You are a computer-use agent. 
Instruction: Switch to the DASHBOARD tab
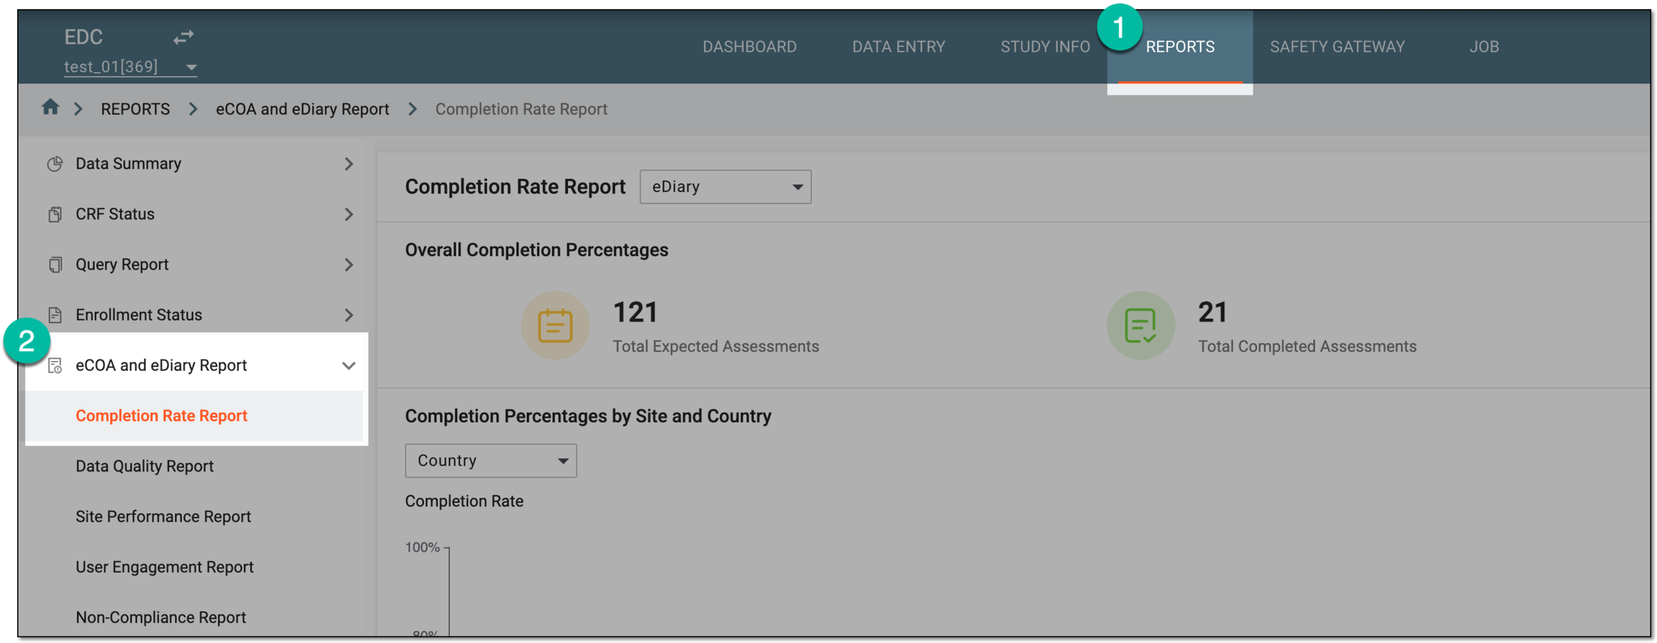tap(750, 47)
